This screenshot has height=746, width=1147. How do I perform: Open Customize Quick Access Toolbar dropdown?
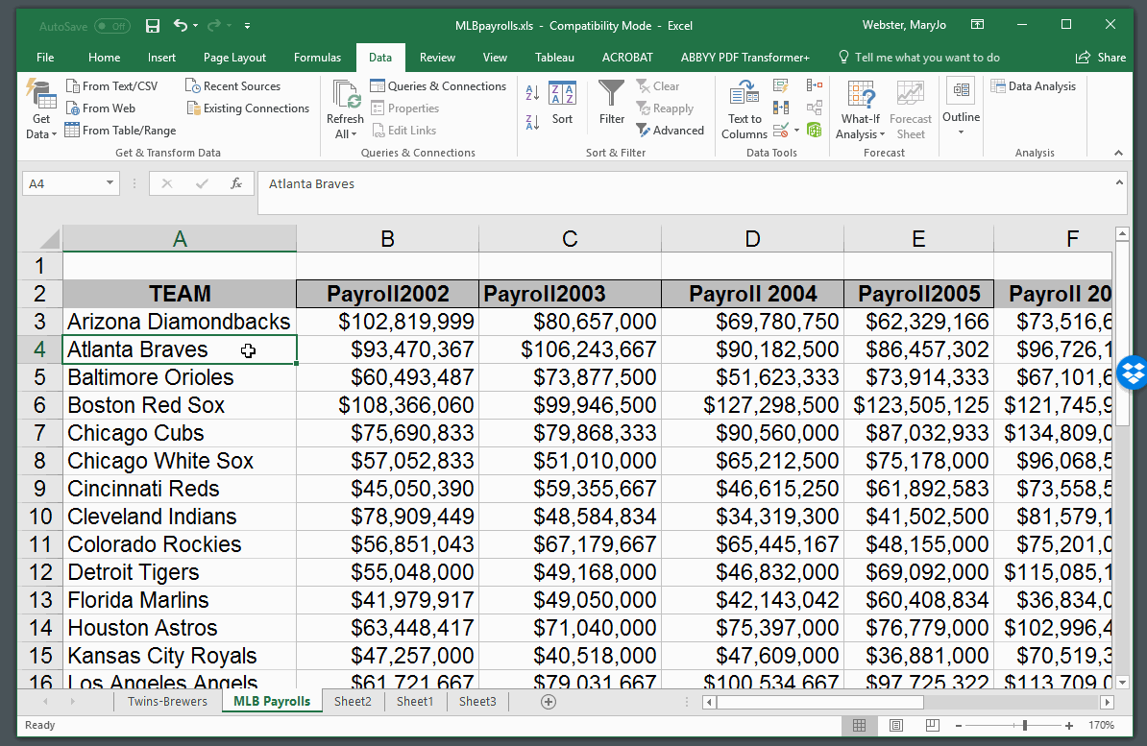[x=247, y=26]
